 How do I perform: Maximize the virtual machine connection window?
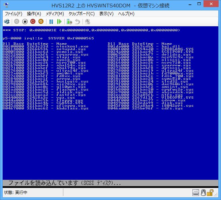click(x=199, y=4)
